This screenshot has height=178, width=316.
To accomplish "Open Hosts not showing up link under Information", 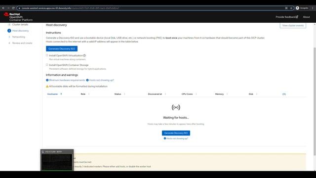I will coord(101,80).
